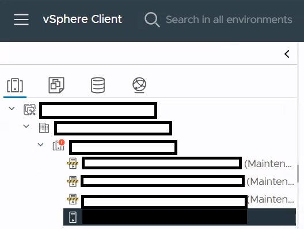The image size is (304, 229).
Task: Click the highlighted selected host icon
Action: coord(73,217)
